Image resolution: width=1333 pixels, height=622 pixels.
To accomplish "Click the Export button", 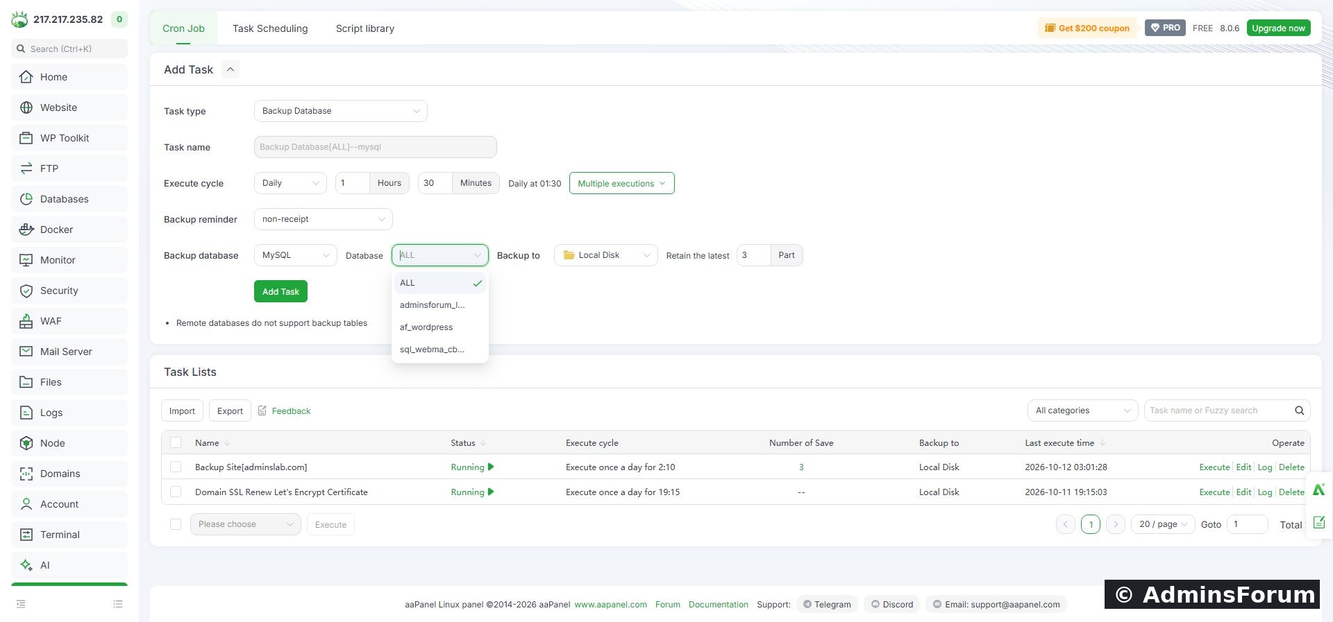I will [x=230, y=411].
